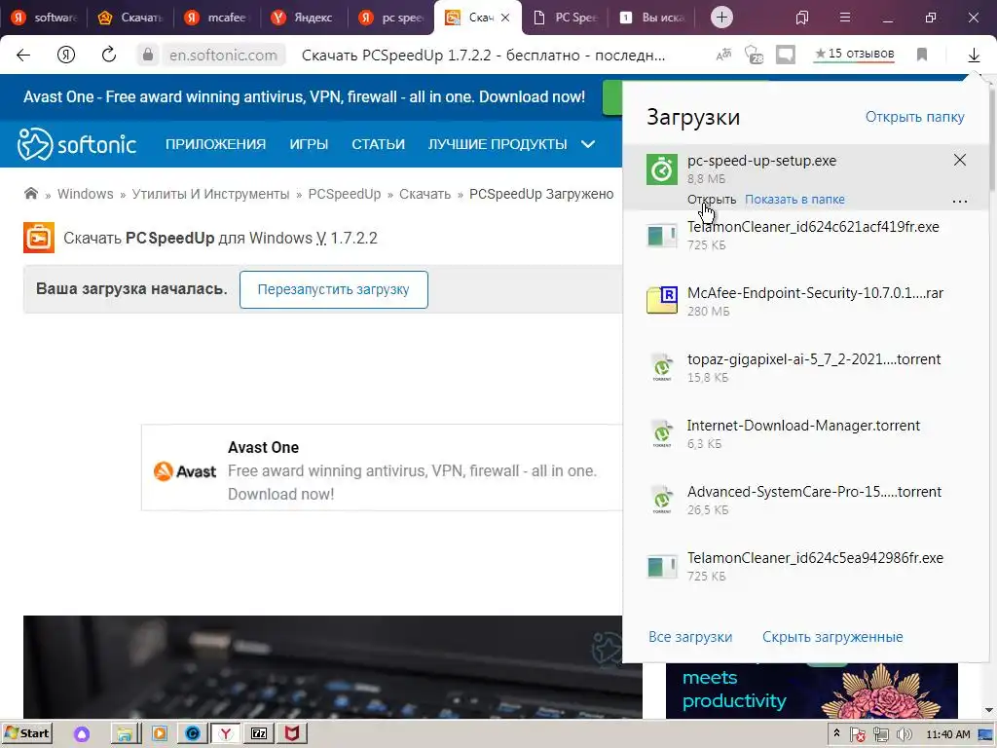Reload the current page

coord(109,55)
